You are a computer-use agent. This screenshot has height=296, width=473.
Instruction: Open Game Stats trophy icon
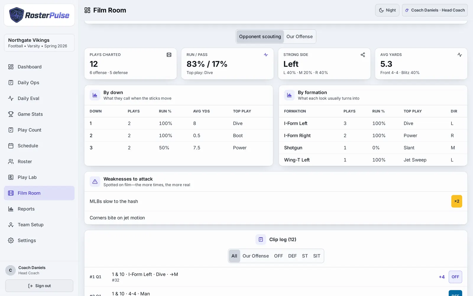(11, 114)
